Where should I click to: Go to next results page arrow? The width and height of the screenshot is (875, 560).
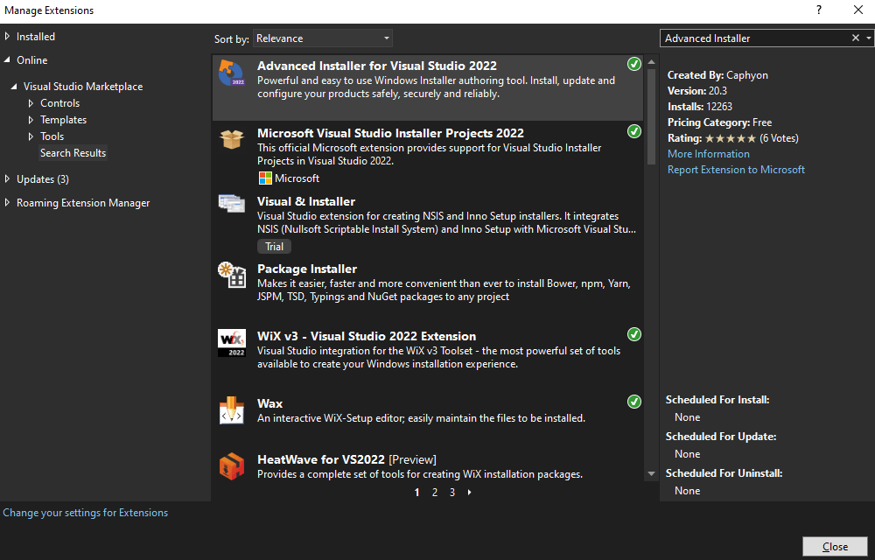click(x=469, y=493)
